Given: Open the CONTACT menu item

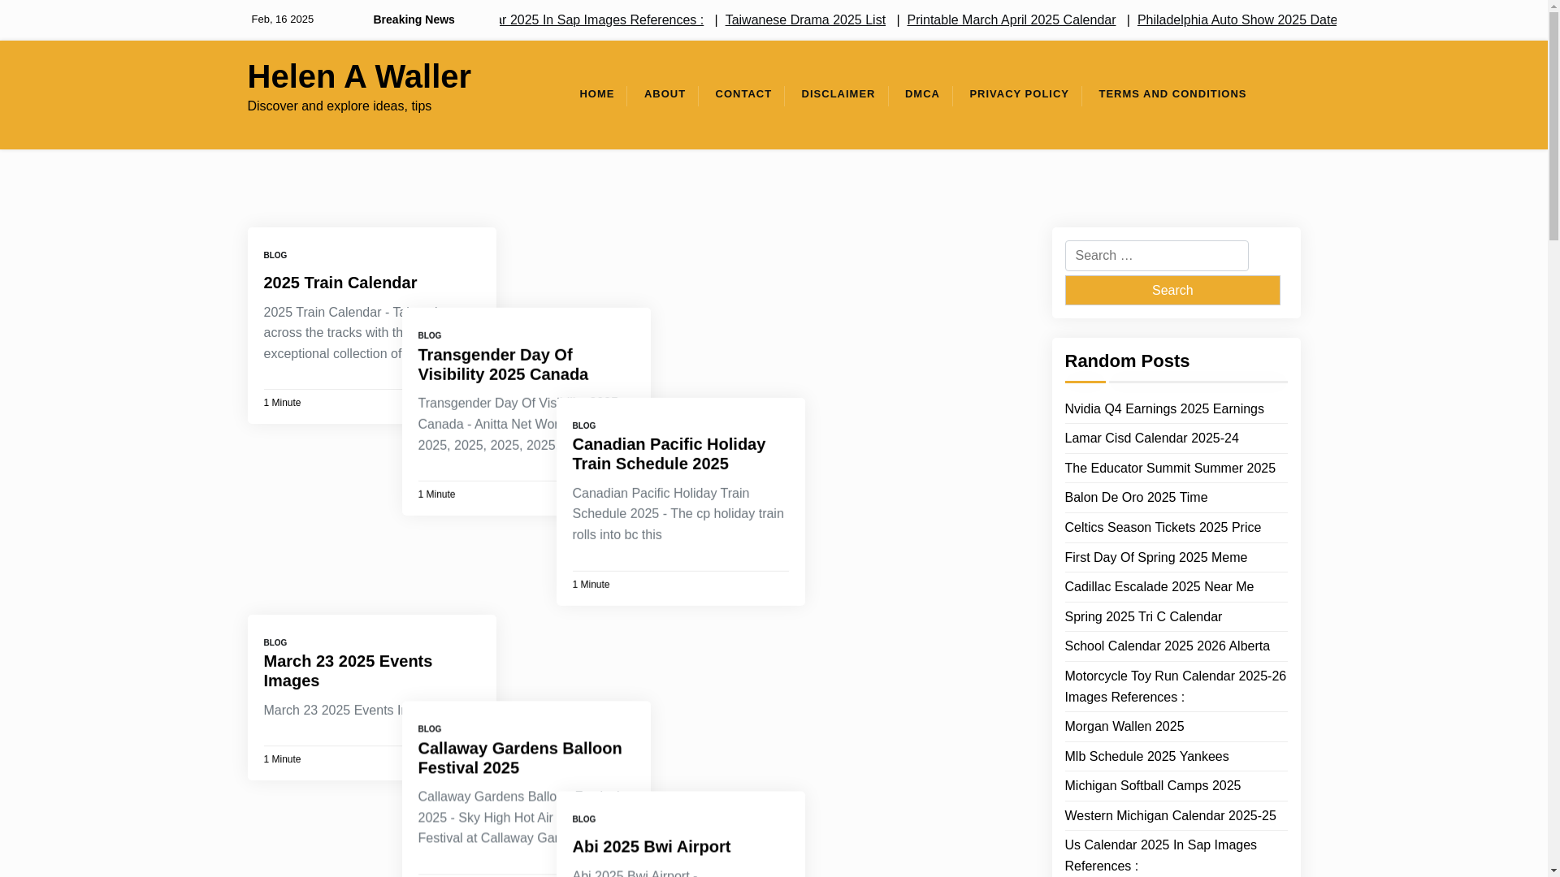Looking at the screenshot, I should 743,94.
